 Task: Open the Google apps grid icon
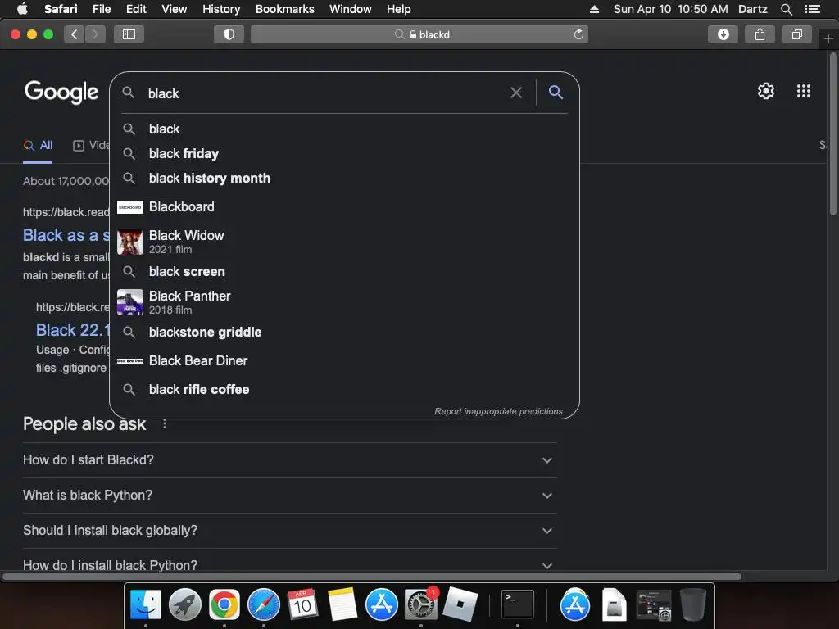(x=803, y=91)
